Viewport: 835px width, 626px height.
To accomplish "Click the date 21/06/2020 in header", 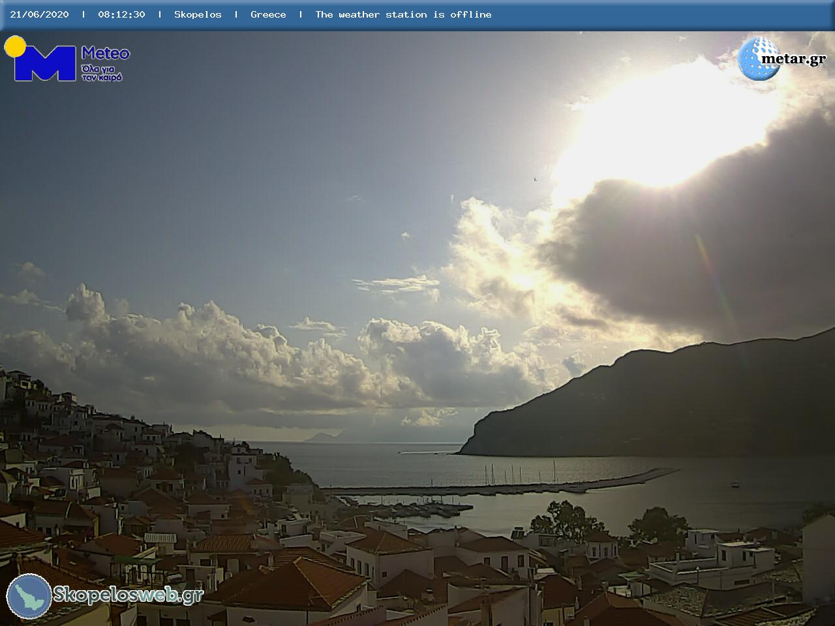I will pos(39,14).
